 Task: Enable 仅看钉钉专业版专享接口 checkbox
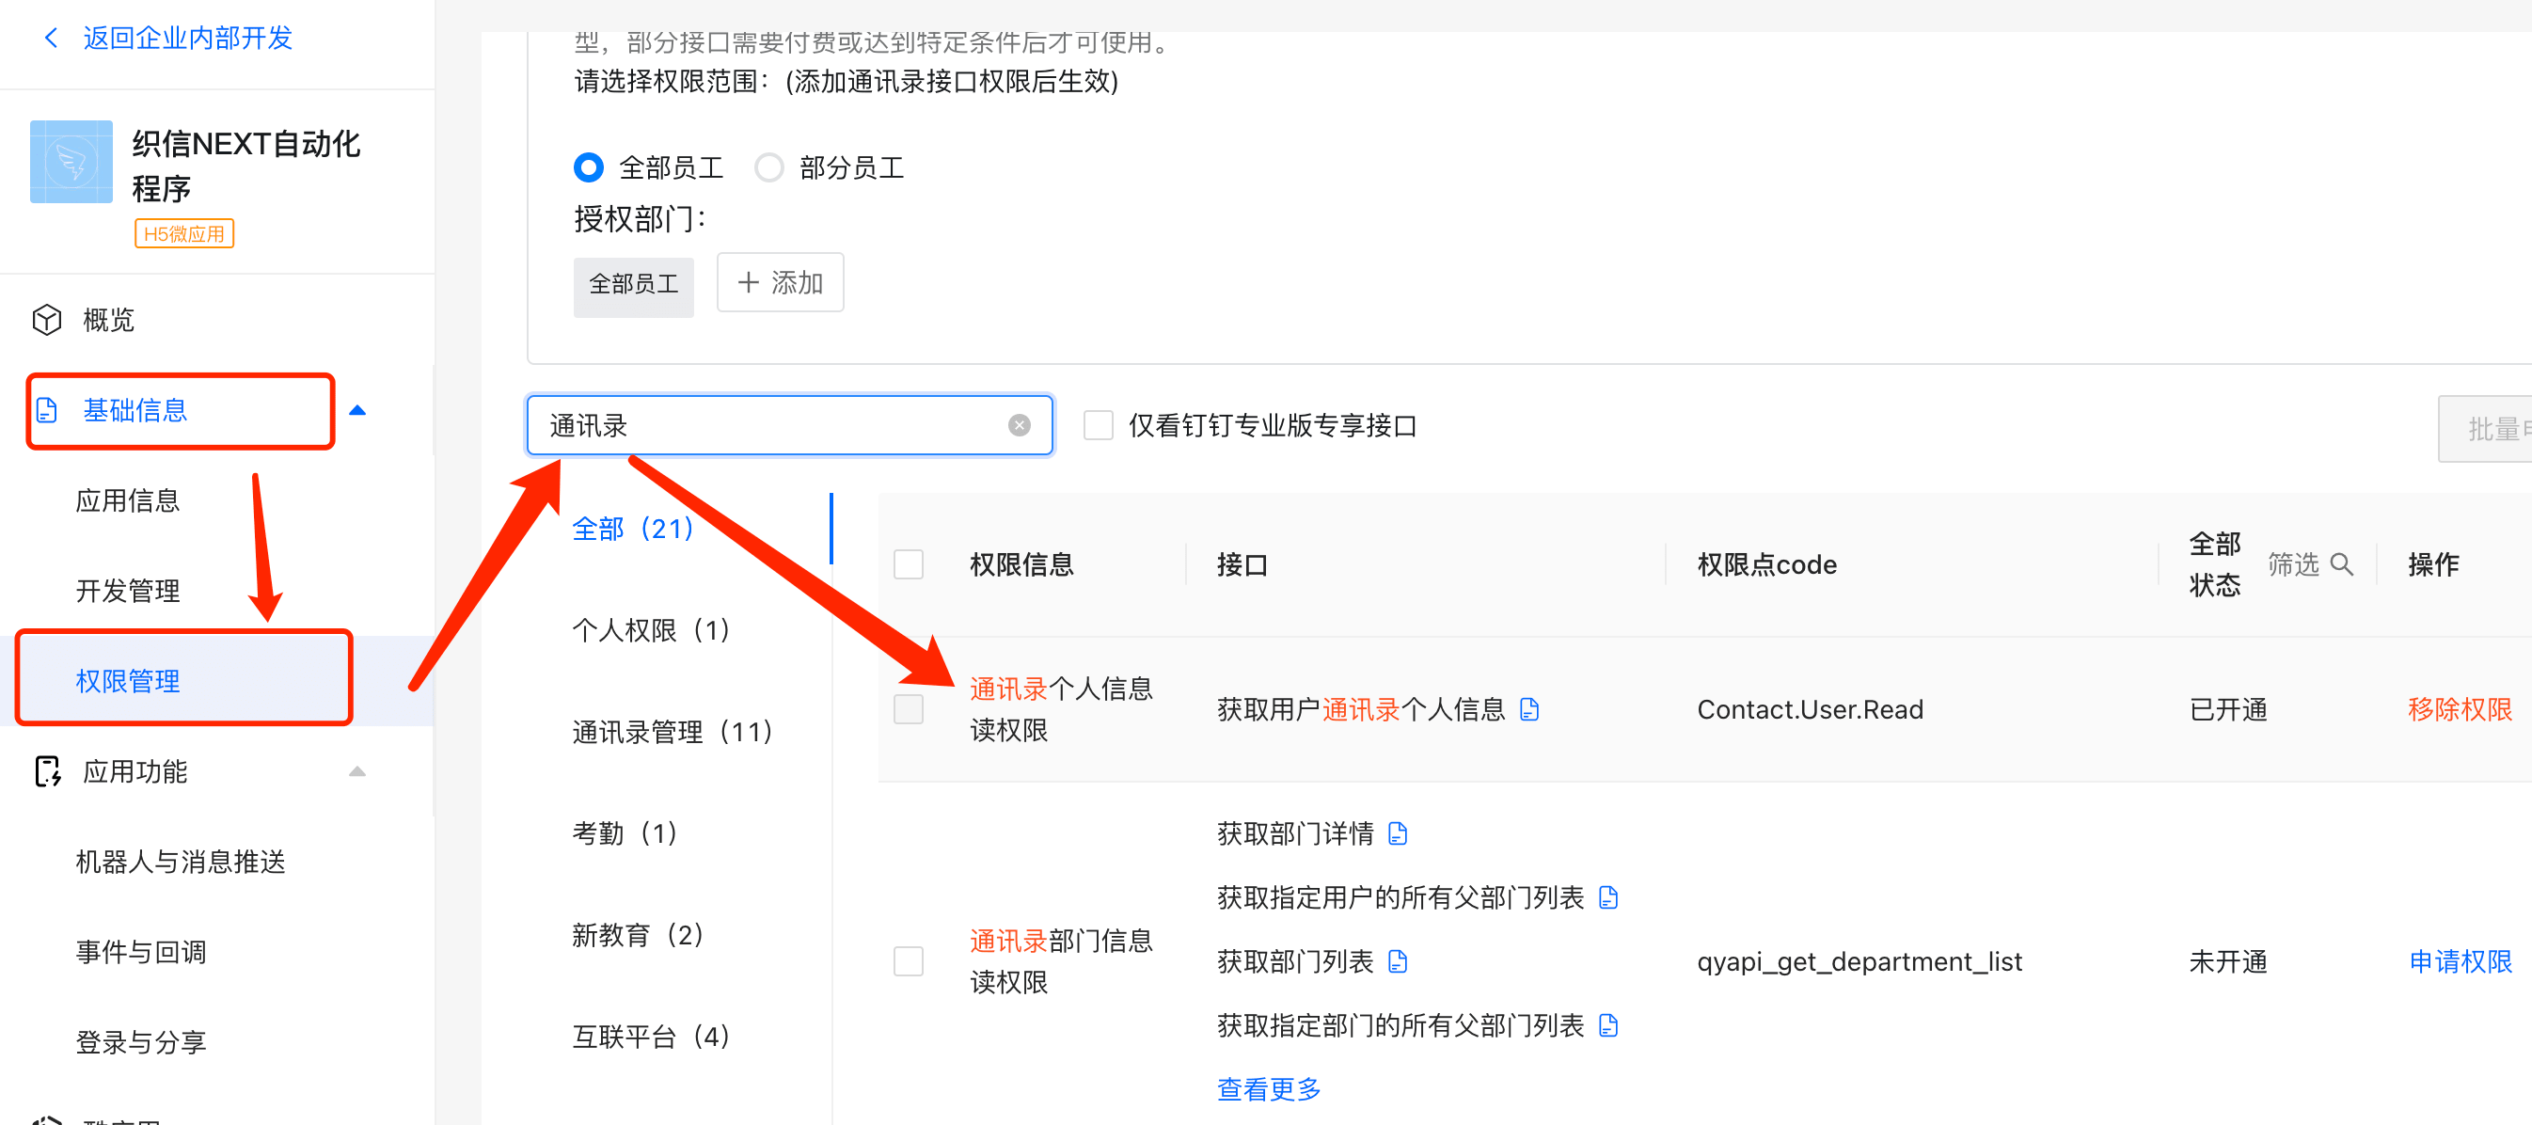coord(1098,426)
